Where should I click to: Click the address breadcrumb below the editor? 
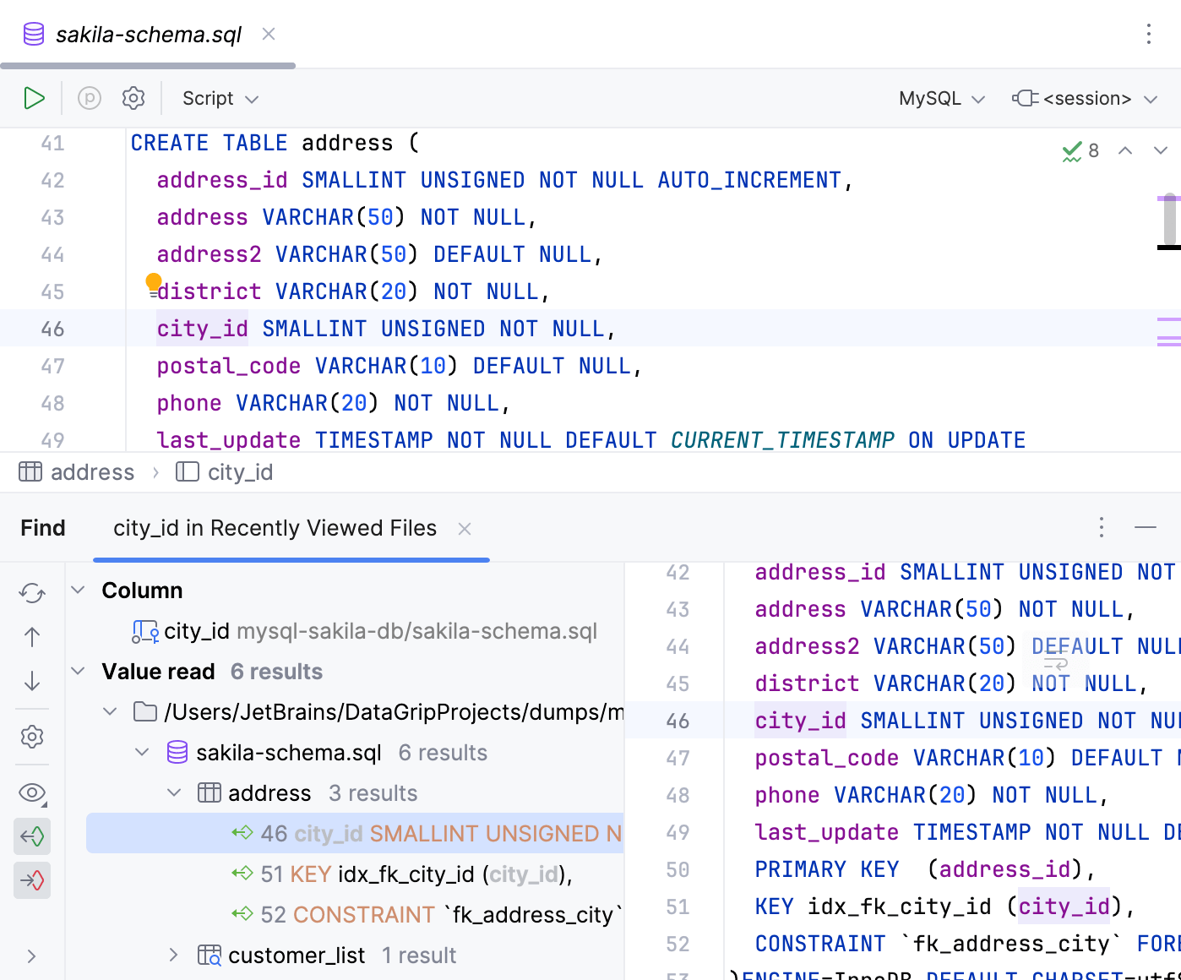tap(93, 471)
